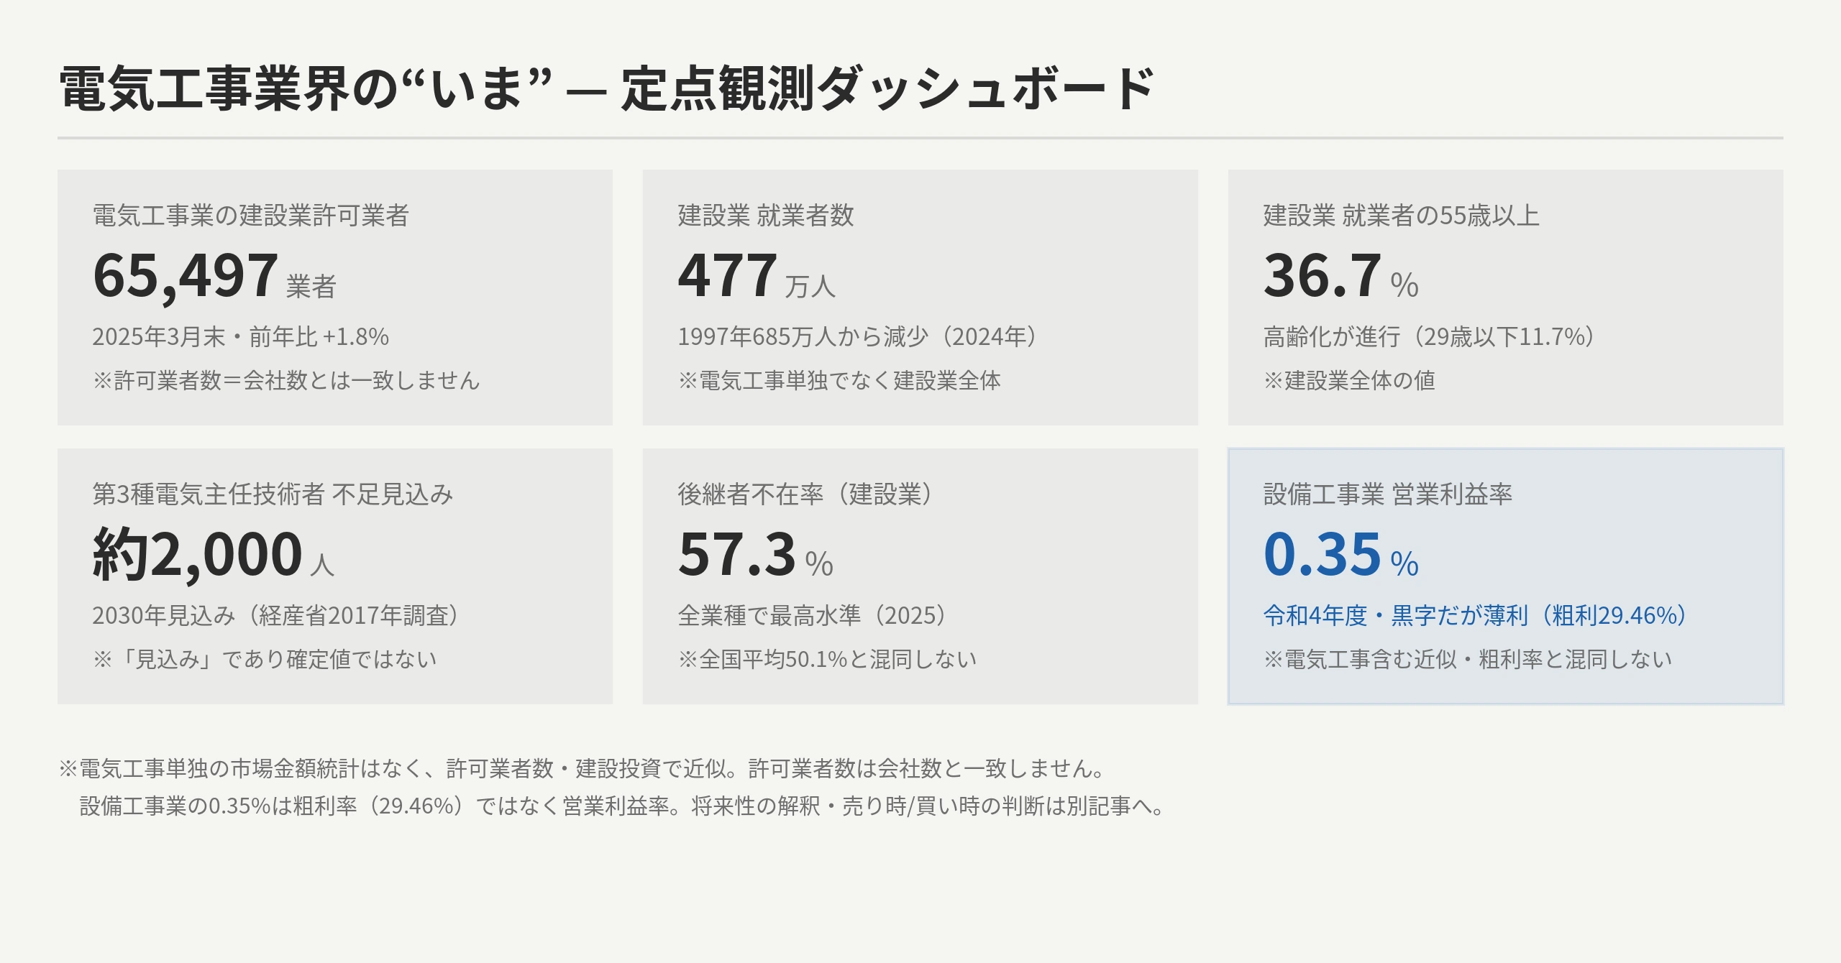The width and height of the screenshot is (1841, 963).
Task: Open the 建設業 就業者の55歳以上 card
Action: click(x=1505, y=298)
